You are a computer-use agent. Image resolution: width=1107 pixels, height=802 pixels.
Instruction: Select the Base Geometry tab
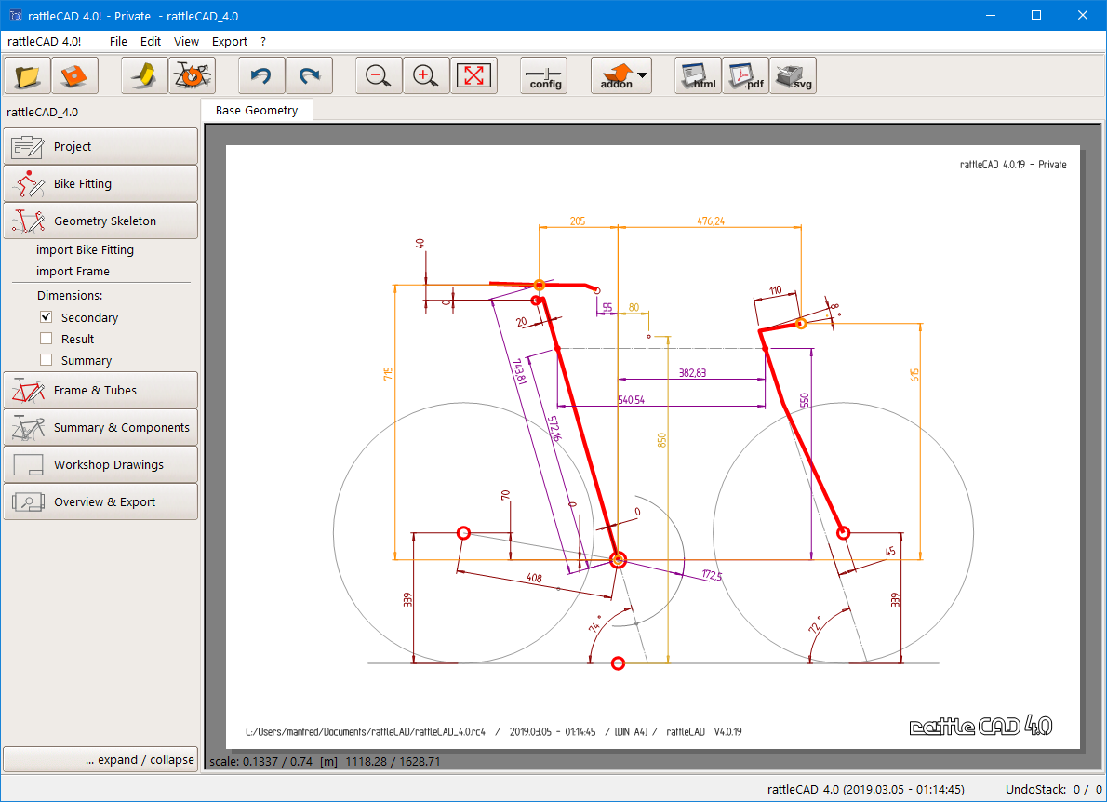click(257, 110)
